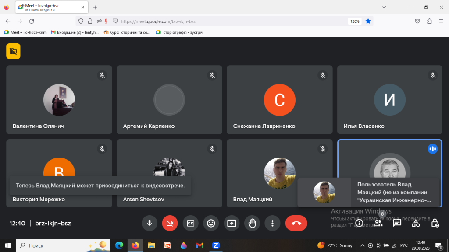Open the emoji reactions button
449x252 pixels.
[x=211, y=223]
